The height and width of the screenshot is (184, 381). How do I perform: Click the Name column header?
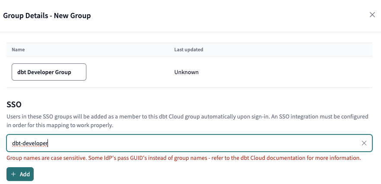pyautogui.click(x=18, y=50)
